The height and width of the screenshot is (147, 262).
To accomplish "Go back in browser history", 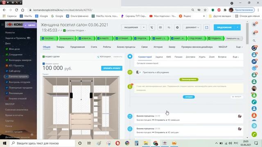I will 4,10.
